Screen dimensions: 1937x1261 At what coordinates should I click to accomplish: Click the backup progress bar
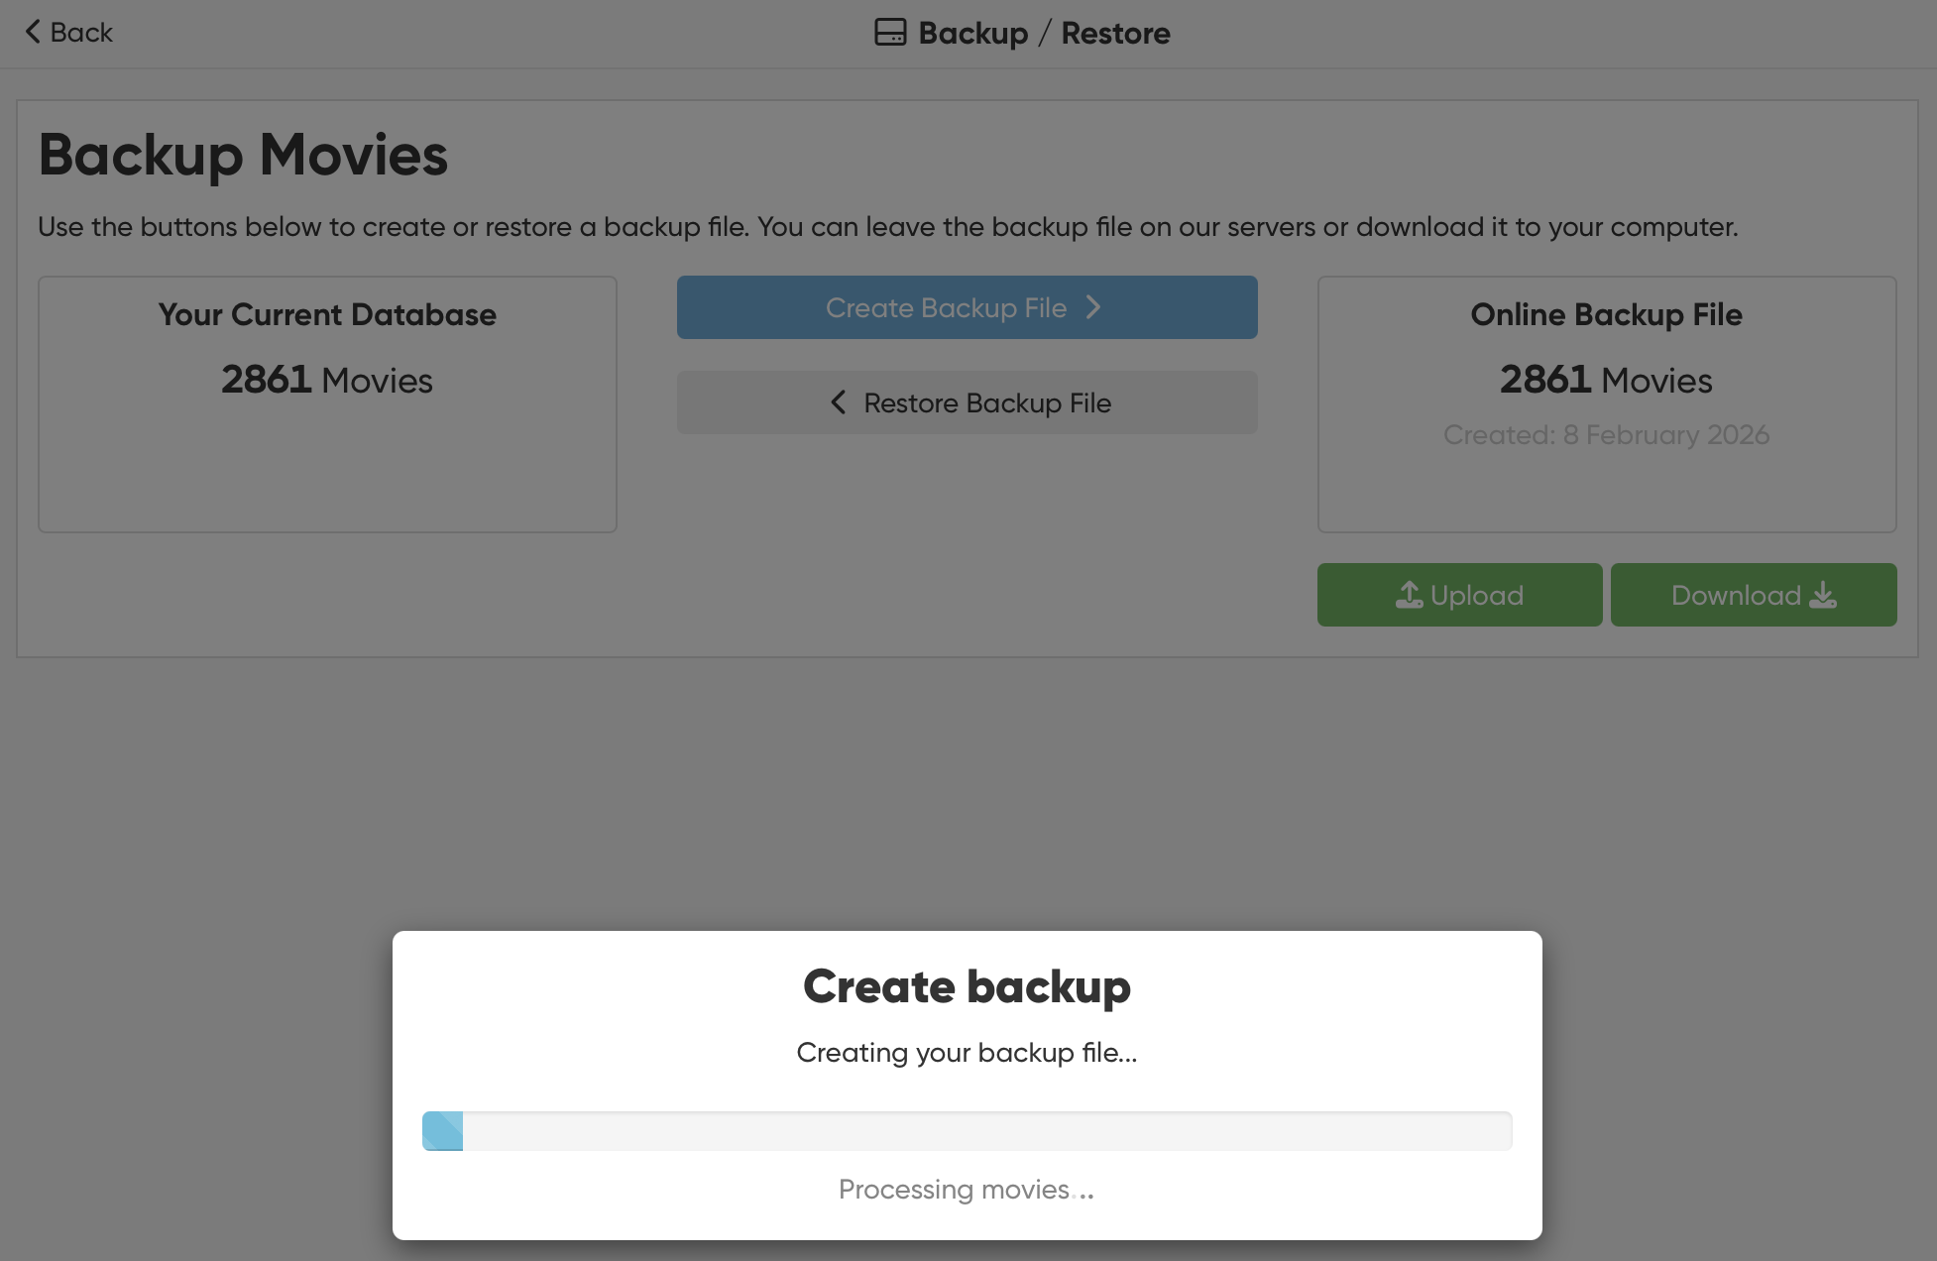pyautogui.click(x=967, y=1131)
